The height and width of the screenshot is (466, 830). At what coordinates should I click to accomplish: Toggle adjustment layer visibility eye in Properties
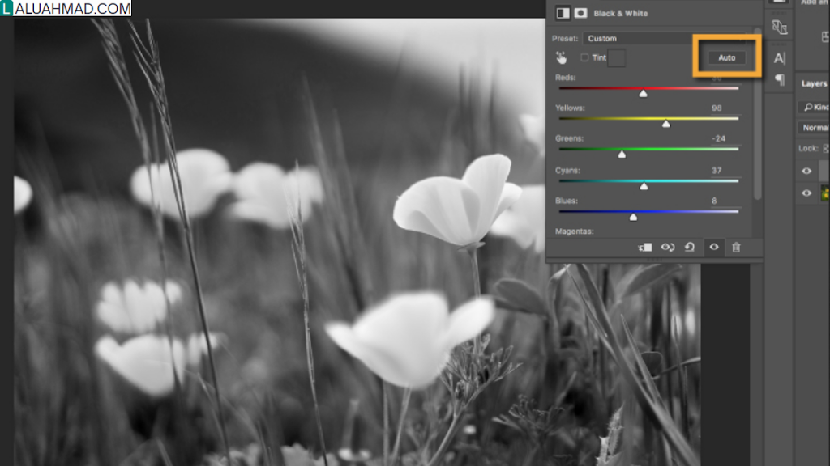pos(714,247)
